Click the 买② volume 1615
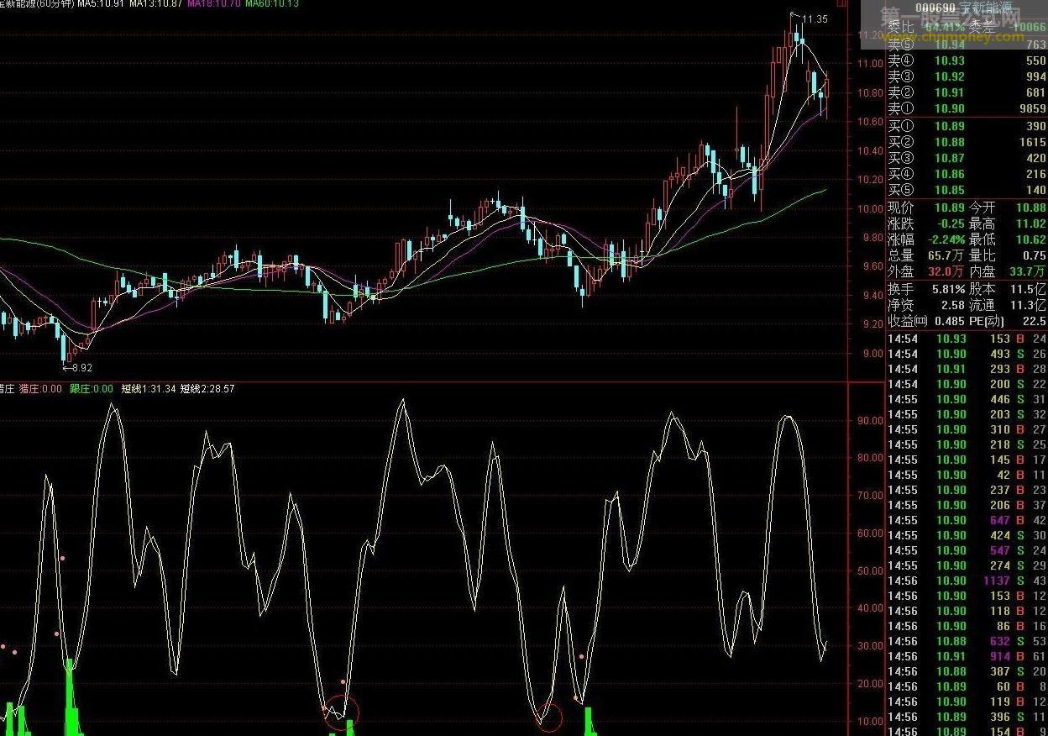The image size is (1048, 736). coord(1032,142)
